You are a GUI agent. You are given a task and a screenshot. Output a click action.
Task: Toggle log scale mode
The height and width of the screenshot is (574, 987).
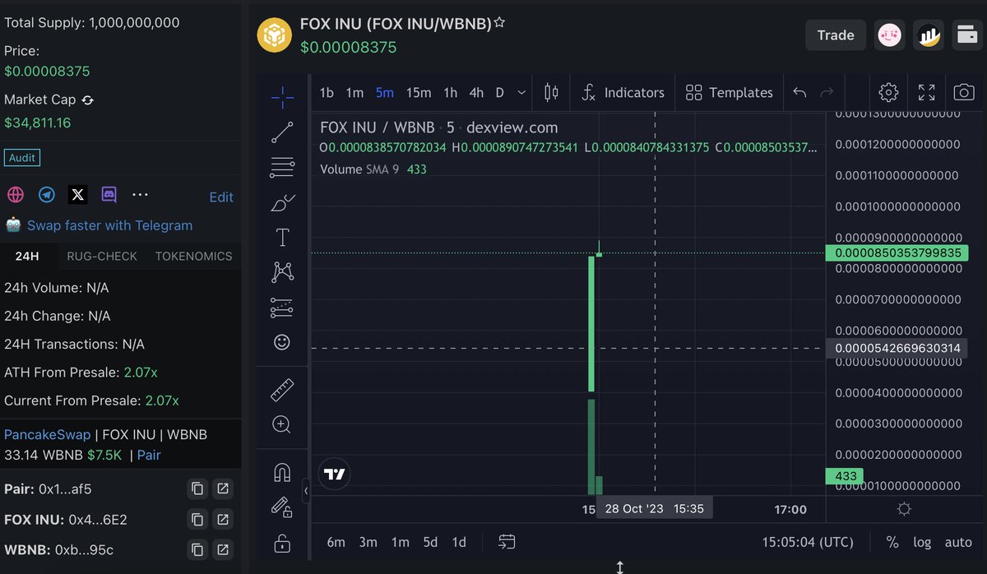coord(922,543)
